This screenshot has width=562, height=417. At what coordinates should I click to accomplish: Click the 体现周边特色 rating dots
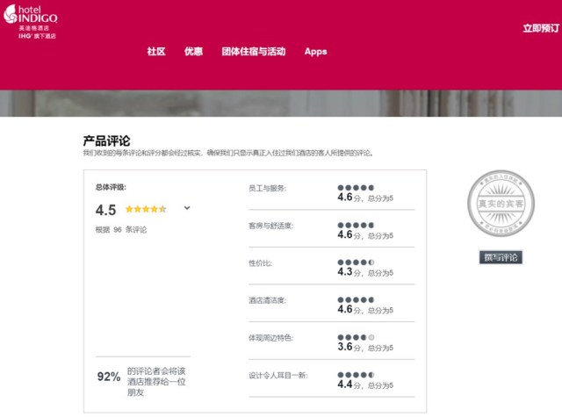(355, 338)
